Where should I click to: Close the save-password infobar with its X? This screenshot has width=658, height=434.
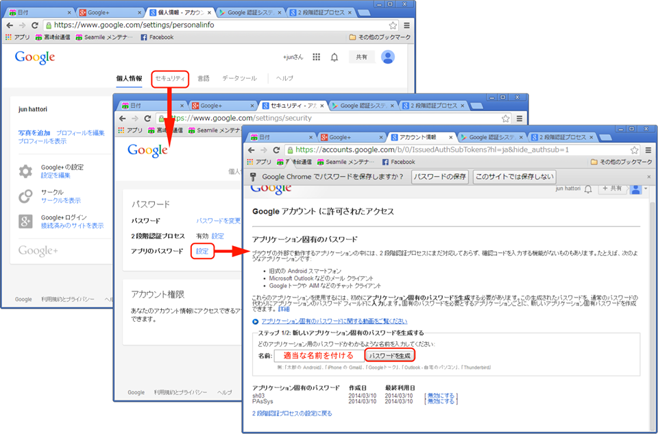point(649,177)
